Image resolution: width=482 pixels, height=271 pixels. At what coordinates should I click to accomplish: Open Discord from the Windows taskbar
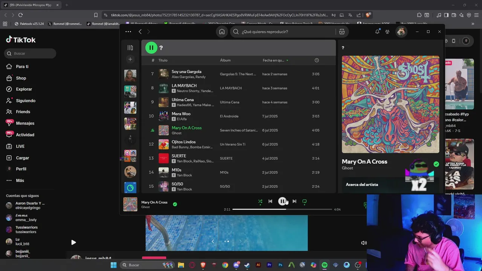pos(236,265)
